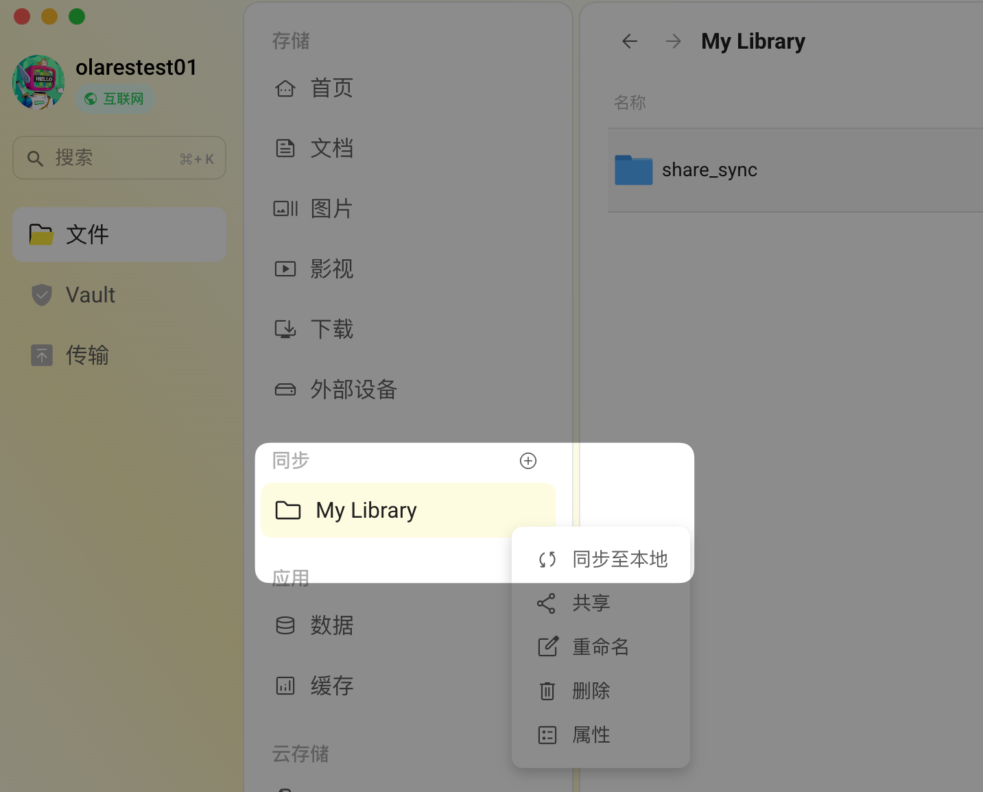Open the 传输 transfer section
The height and width of the screenshot is (792, 983).
[x=87, y=355]
